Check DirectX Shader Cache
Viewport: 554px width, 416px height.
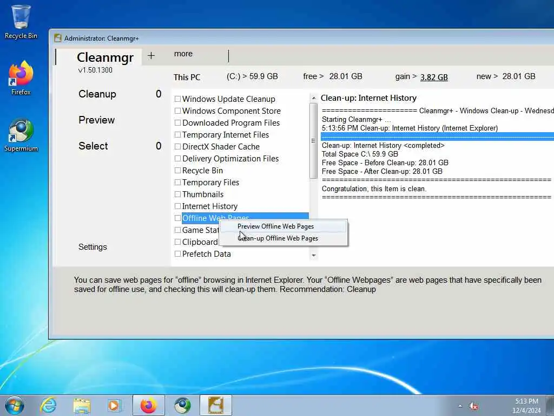pyautogui.click(x=177, y=147)
